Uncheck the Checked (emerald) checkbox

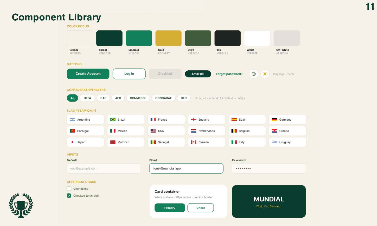pos(69,196)
